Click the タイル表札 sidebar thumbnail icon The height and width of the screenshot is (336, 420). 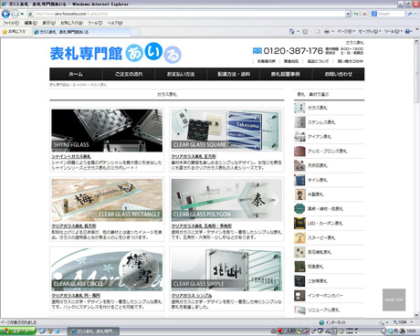[x=299, y=180]
